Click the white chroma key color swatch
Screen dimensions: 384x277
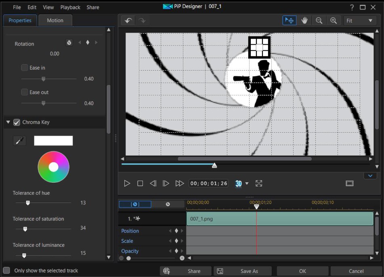[53, 141]
